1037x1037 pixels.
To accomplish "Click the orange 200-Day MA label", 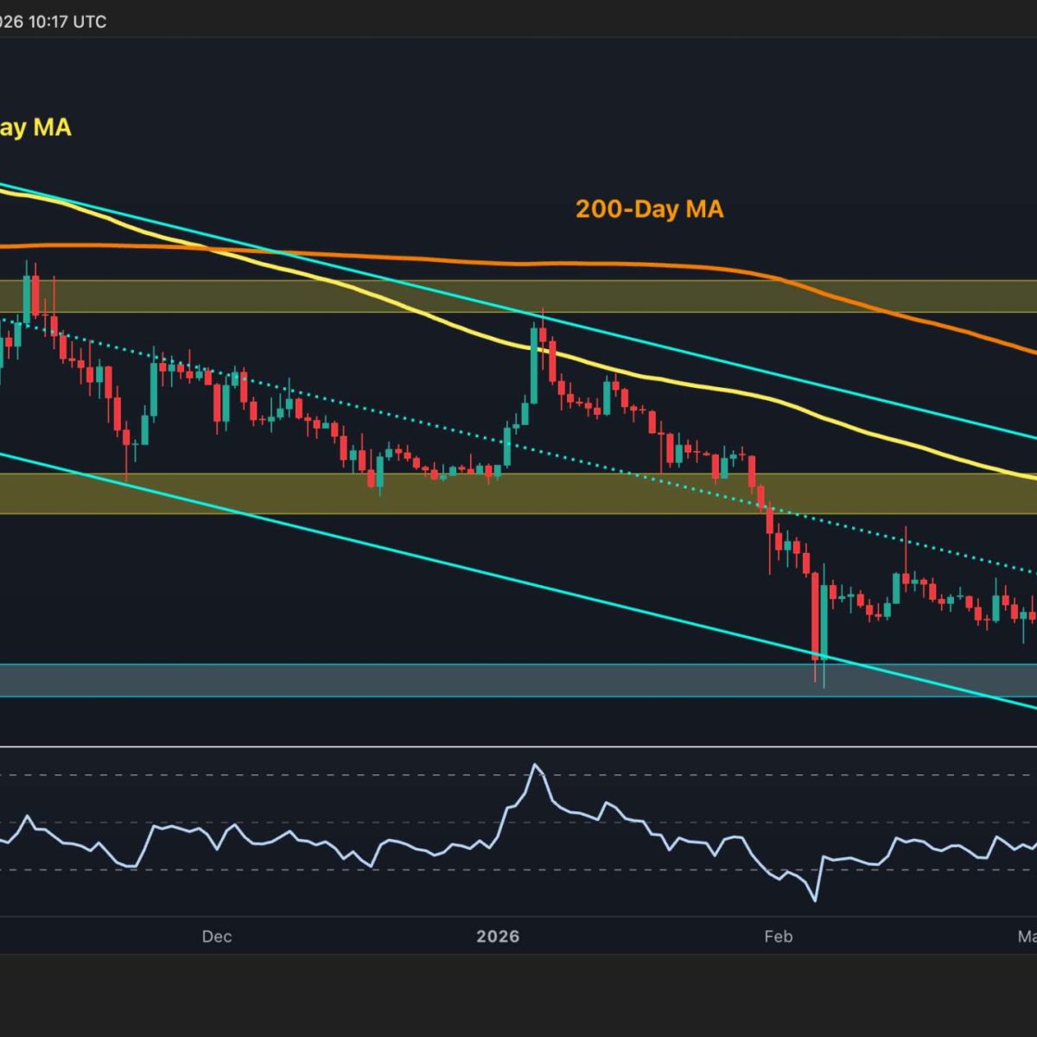I will coord(649,209).
